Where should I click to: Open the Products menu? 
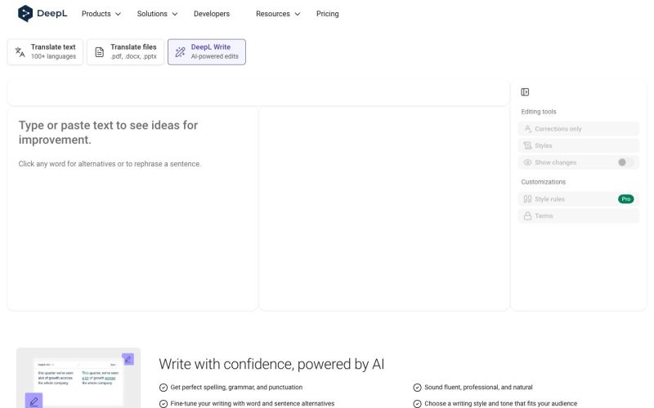101,14
